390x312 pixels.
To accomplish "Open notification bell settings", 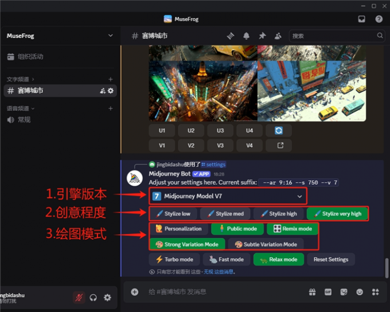I will click(x=246, y=36).
